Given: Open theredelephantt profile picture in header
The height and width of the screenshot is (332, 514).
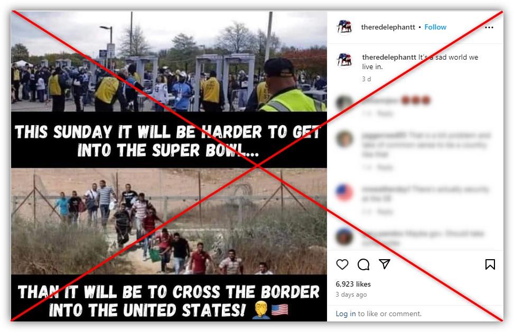Looking at the screenshot, I should pos(344,26).
